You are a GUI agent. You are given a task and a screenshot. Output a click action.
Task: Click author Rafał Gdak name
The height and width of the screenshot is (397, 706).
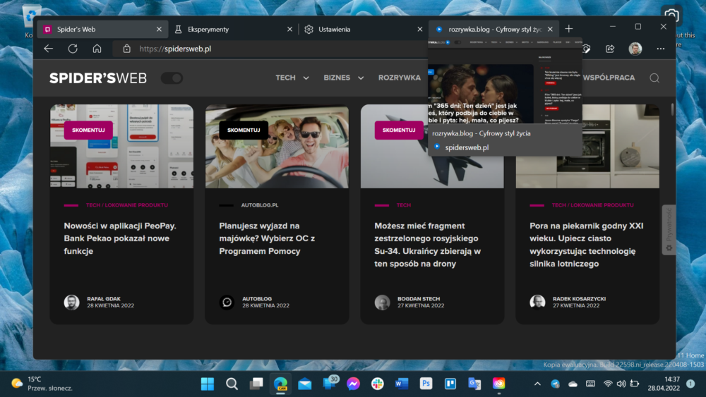coord(104,298)
